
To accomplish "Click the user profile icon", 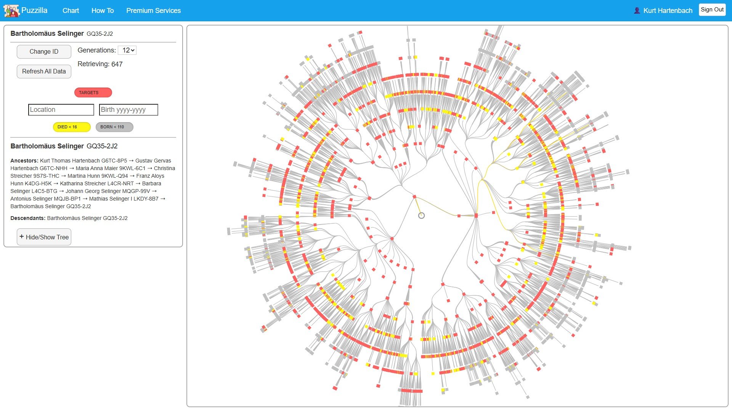I will [637, 11].
